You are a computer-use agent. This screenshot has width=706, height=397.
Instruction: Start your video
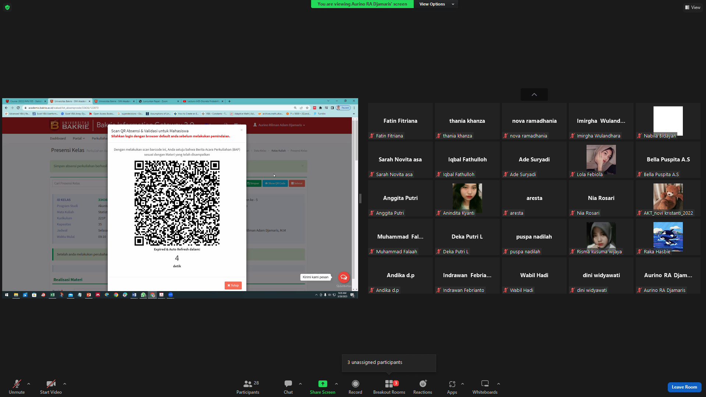click(51, 387)
